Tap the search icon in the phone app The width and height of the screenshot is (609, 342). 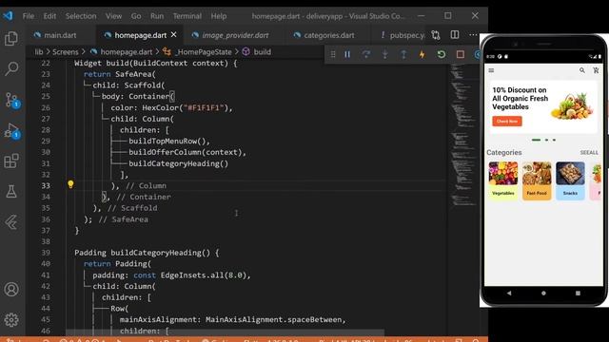point(581,70)
